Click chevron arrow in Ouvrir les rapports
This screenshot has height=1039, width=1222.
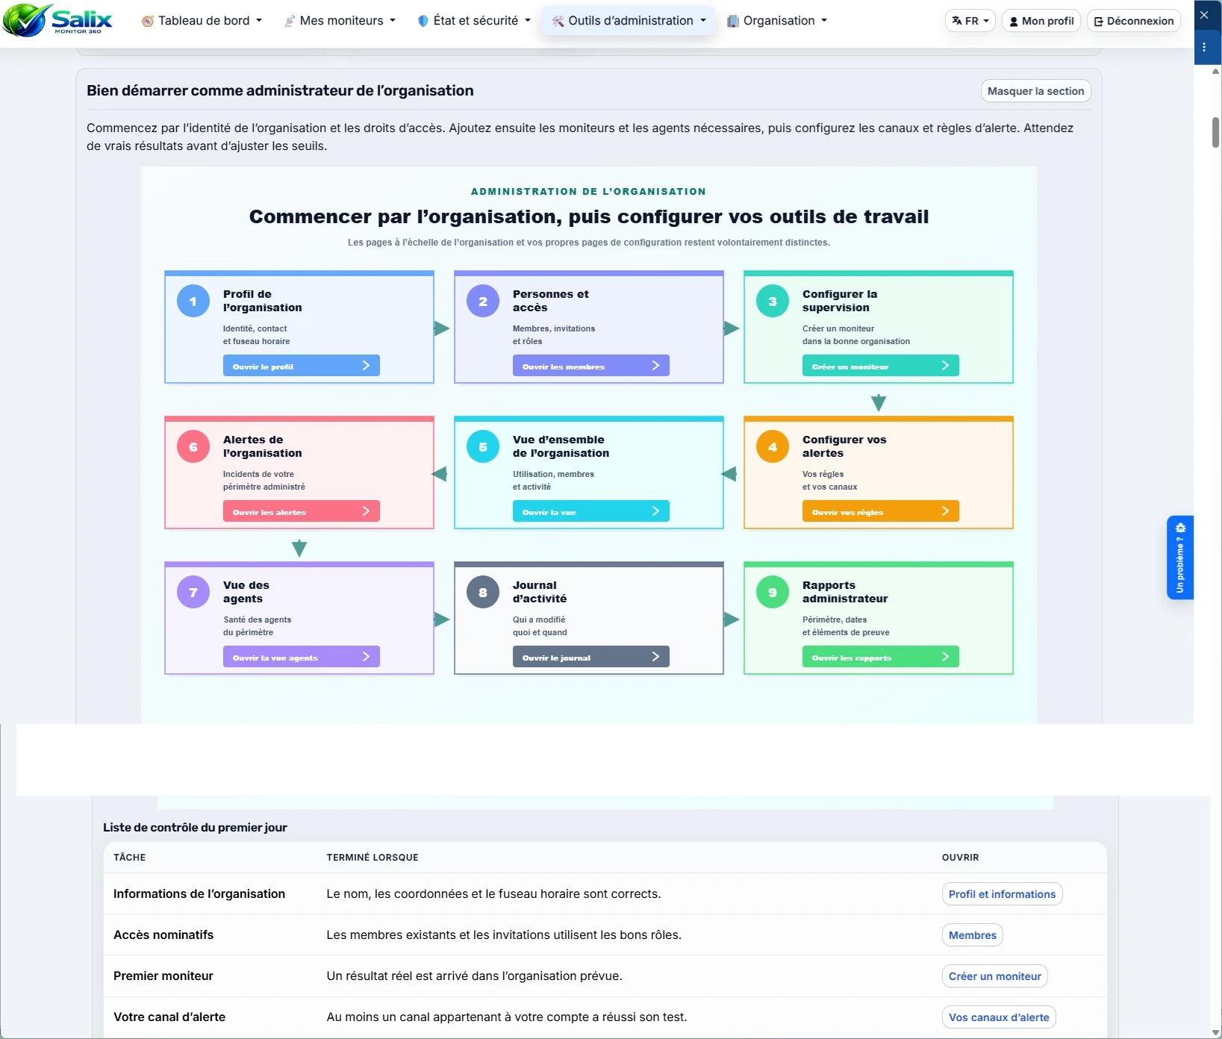point(945,657)
